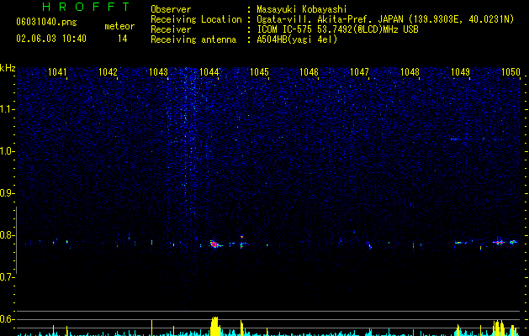The image size is (529, 336).
Task: Select the file name 06031040.png
Action: (46, 22)
